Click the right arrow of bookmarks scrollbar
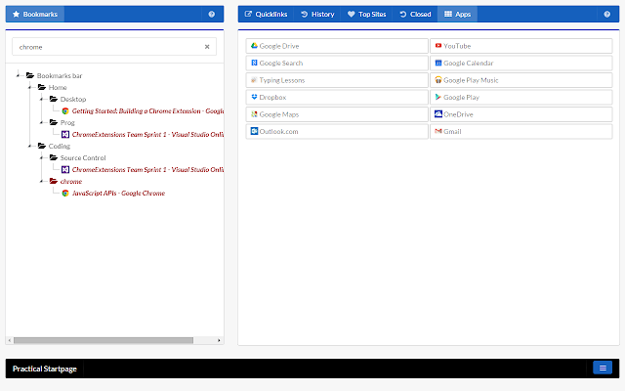Image resolution: width=625 pixels, height=391 pixels. pyautogui.click(x=219, y=340)
